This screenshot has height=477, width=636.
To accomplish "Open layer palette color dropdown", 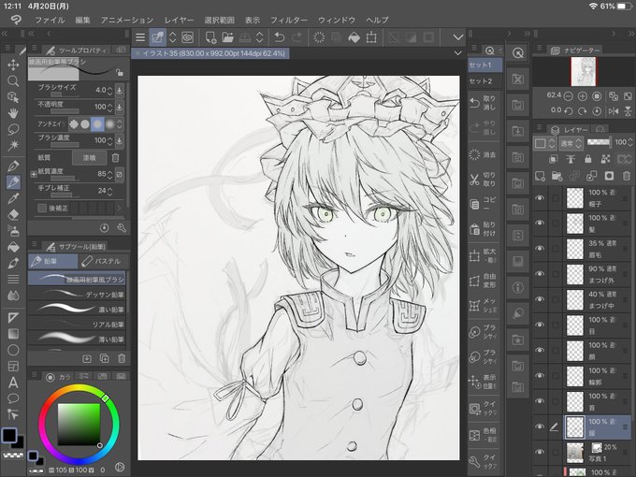I will 544,143.
